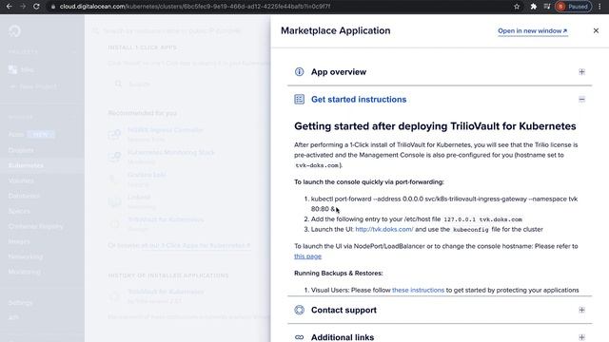Click the 'kubeconfig' code text

click(471, 230)
